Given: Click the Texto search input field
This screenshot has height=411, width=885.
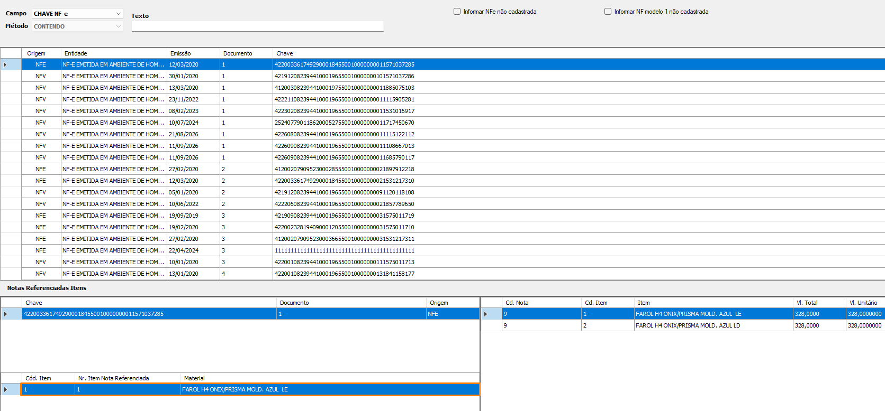Looking at the screenshot, I should tap(257, 26).
